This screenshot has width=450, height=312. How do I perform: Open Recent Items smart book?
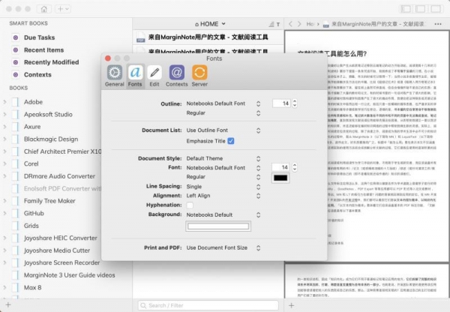pos(44,50)
